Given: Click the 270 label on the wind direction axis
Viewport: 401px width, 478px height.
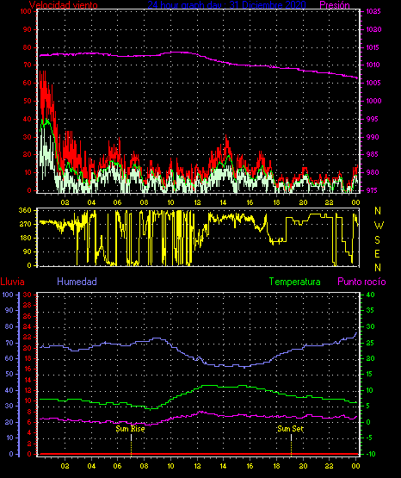Looking at the screenshot, I should point(25,224).
